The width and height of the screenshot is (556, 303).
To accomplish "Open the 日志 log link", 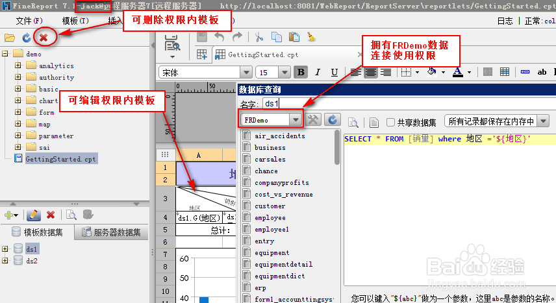I will coord(505,21).
